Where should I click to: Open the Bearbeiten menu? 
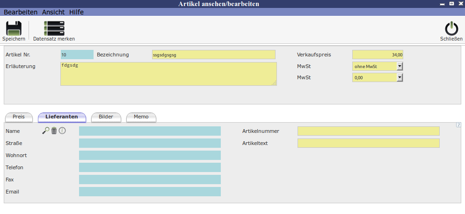(x=21, y=12)
